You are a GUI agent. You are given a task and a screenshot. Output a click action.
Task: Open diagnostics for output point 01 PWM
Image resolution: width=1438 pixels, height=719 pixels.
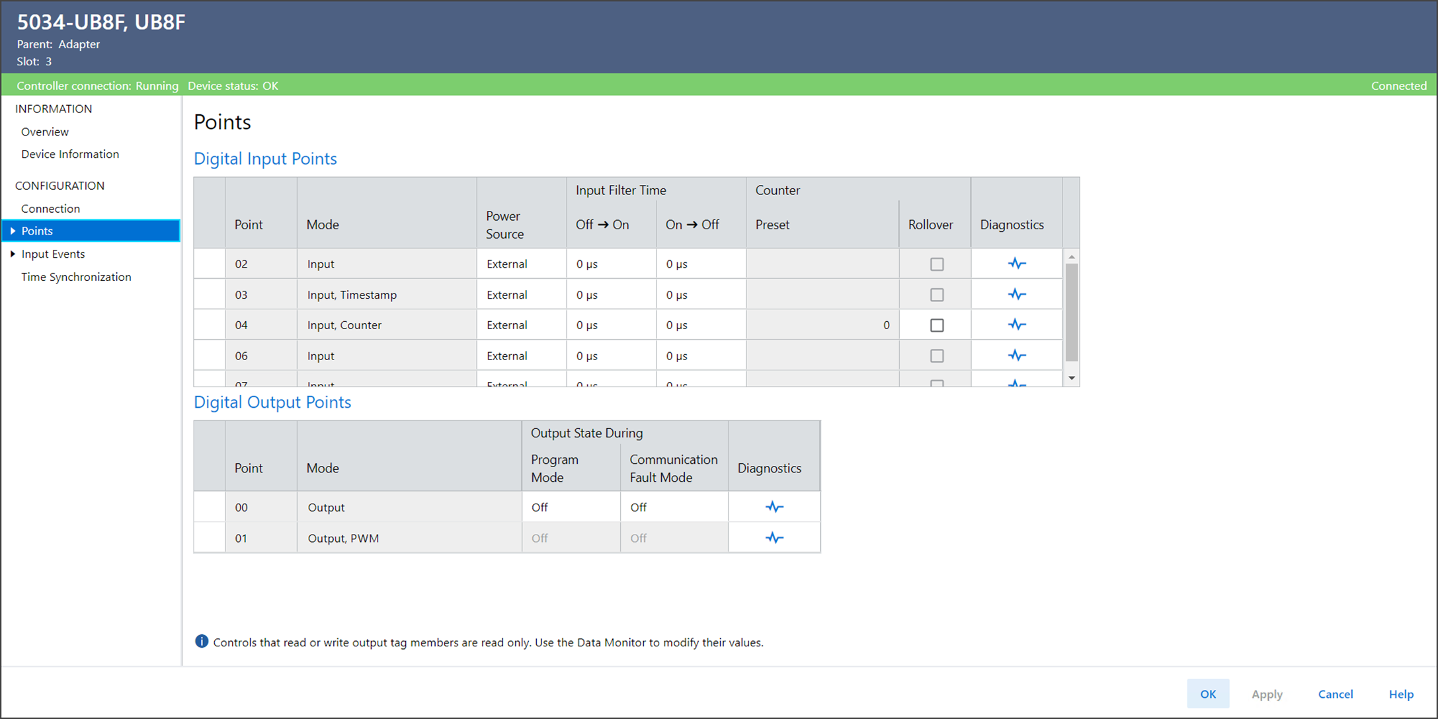[x=774, y=538]
